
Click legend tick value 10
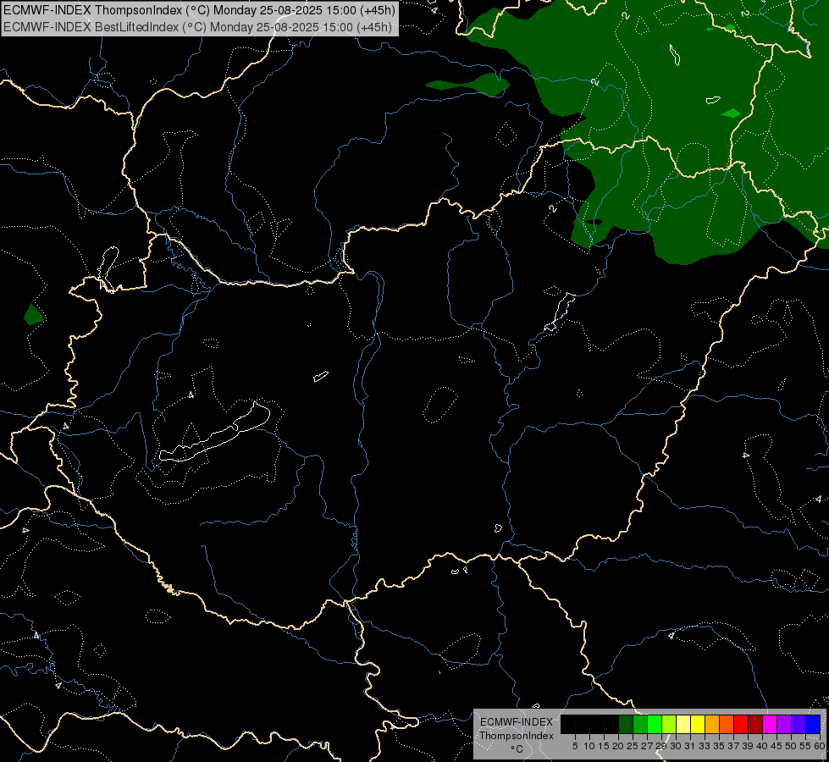589,746
